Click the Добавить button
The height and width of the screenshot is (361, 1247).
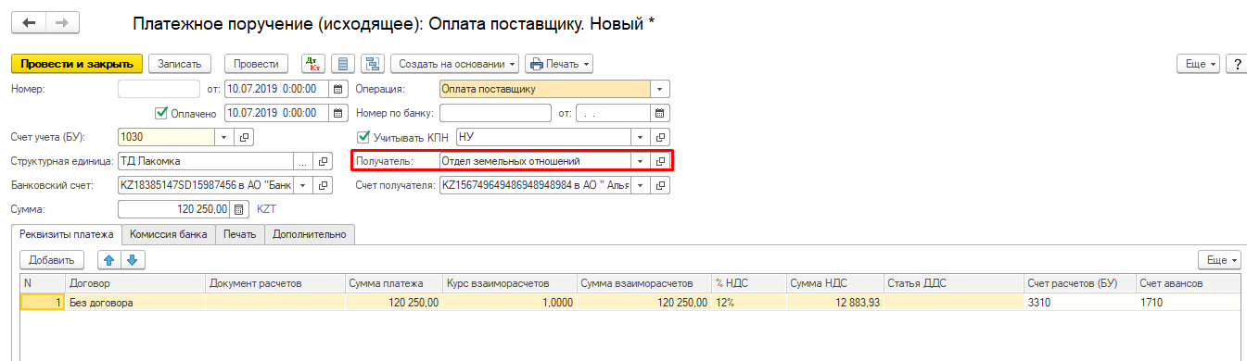tap(52, 260)
